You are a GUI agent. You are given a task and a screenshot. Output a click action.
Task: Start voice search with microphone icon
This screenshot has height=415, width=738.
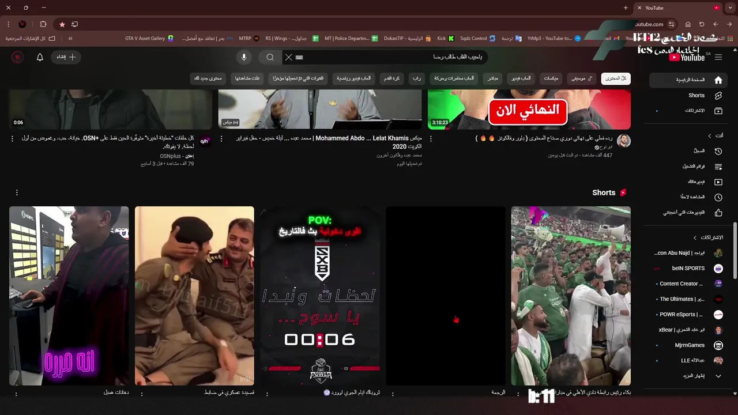coord(244,57)
